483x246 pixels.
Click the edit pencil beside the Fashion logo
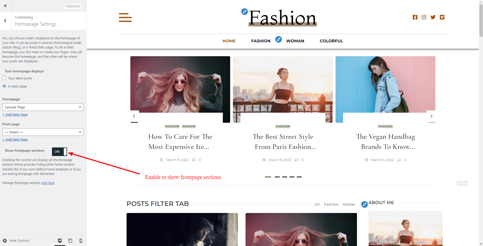[244, 12]
